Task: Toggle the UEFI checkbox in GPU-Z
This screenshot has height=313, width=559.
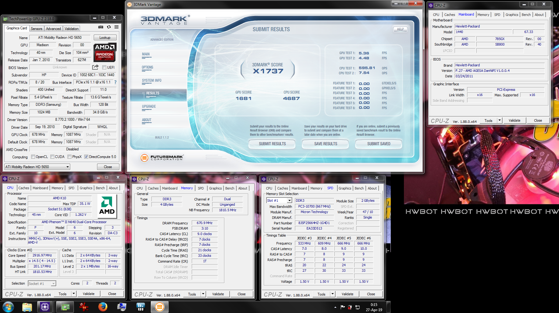Action: coord(104,68)
